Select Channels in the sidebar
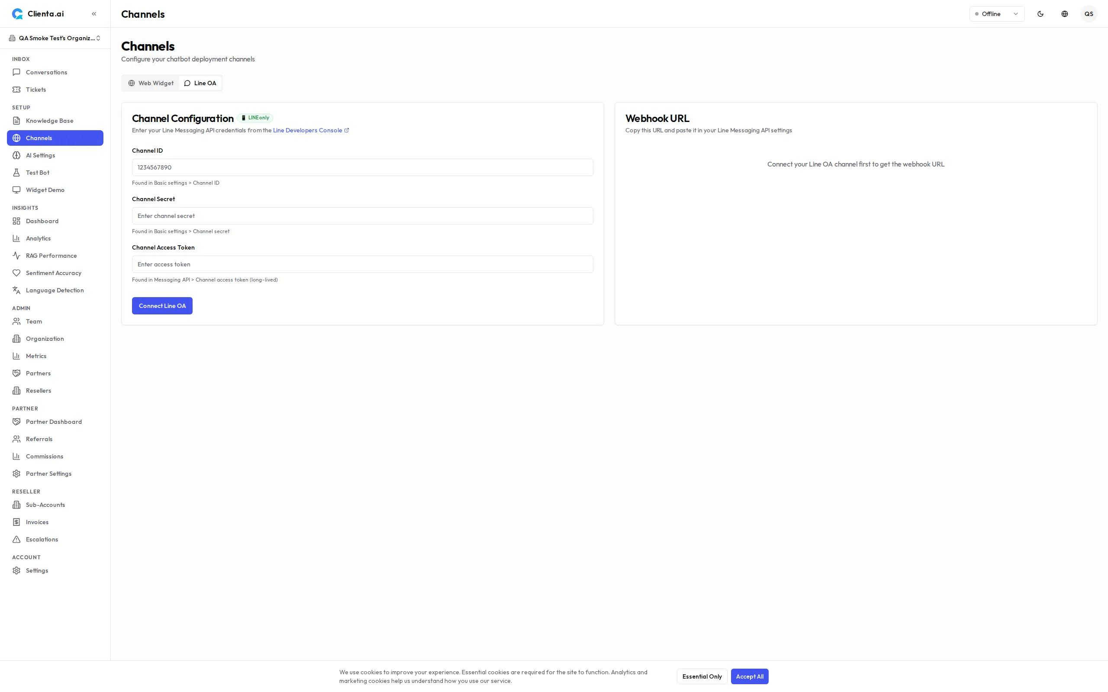 pyautogui.click(x=55, y=138)
